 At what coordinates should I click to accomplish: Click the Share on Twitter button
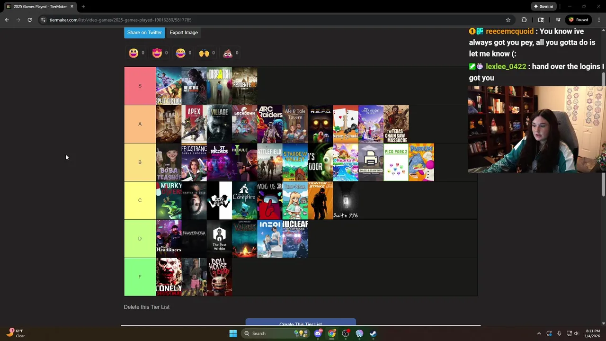(x=144, y=32)
